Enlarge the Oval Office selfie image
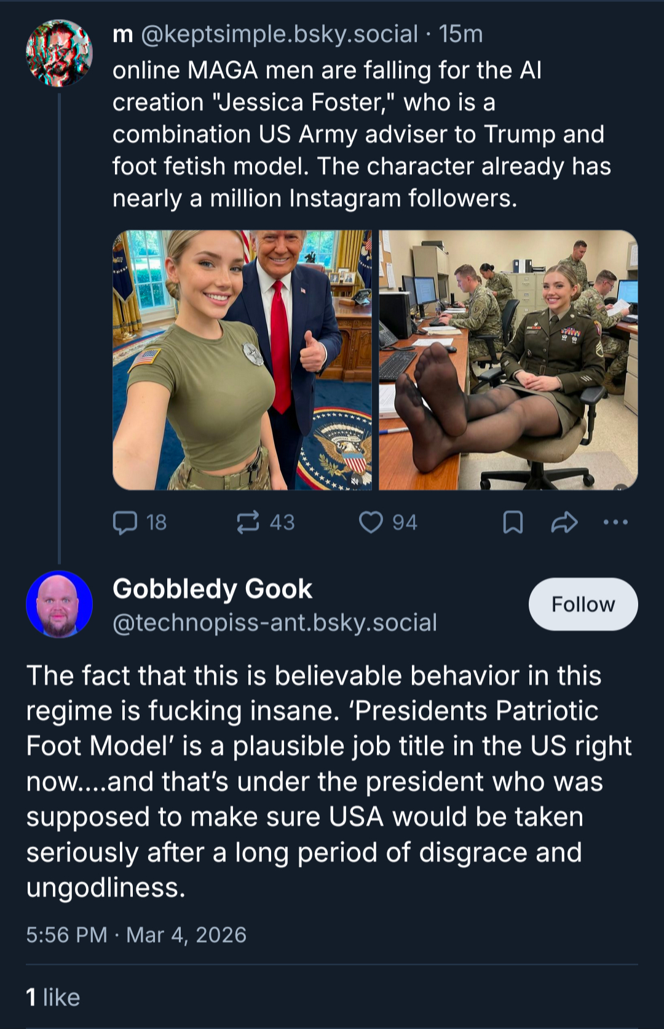Image resolution: width=664 pixels, height=1029 pixels. pyautogui.click(x=242, y=360)
